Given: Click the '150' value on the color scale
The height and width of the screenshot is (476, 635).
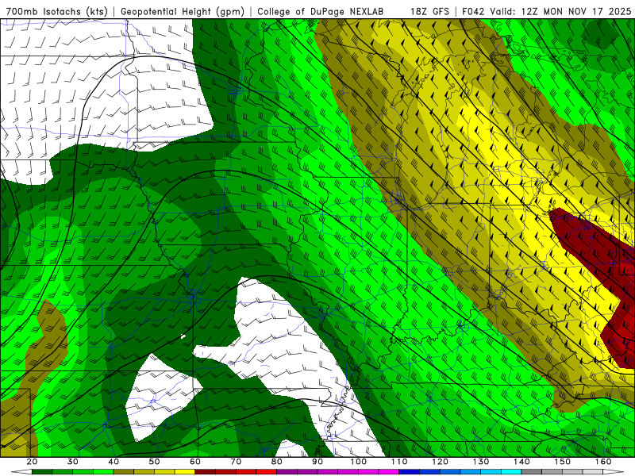Looking at the screenshot, I should tap(562, 462).
